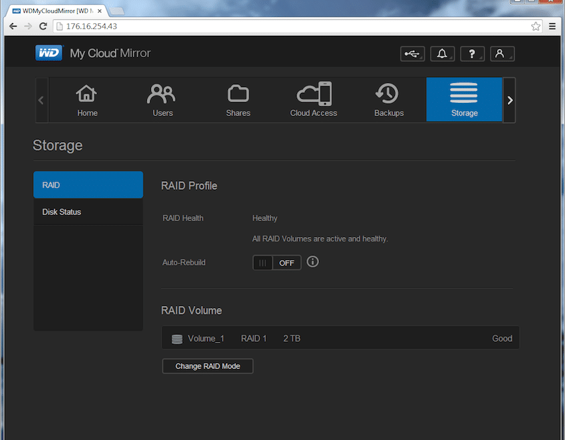Screen dimensions: 565x440
Task: Click the 'RAID 1' volume type text
Action: tap(254, 338)
